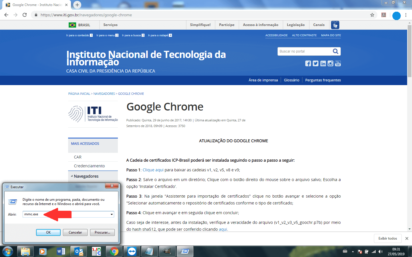Open the Área de imprensa link
Image resolution: width=412 pixels, height=257 pixels.
coord(263,80)
